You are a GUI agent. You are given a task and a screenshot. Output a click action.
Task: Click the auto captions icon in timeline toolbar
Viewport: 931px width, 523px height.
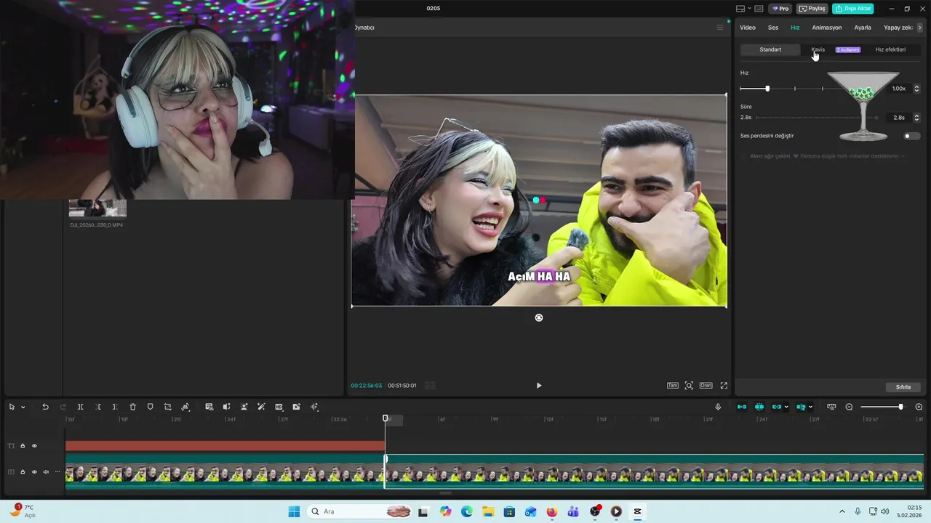click(209, 407)
